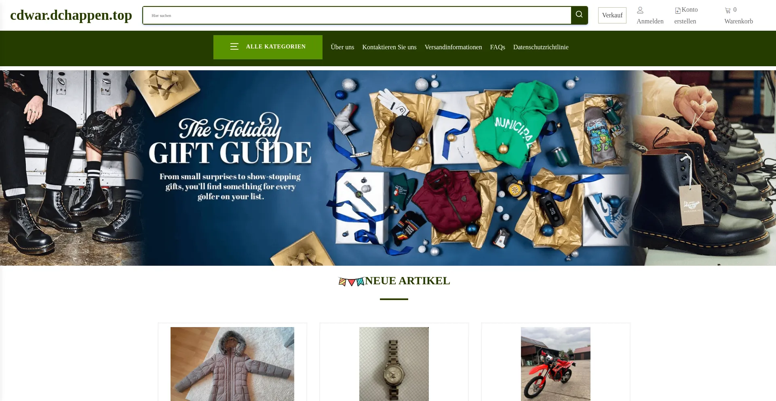Viewport: 776px width, 401px height.
Task: Open the Warenkorb cart link
Action: 738,21
